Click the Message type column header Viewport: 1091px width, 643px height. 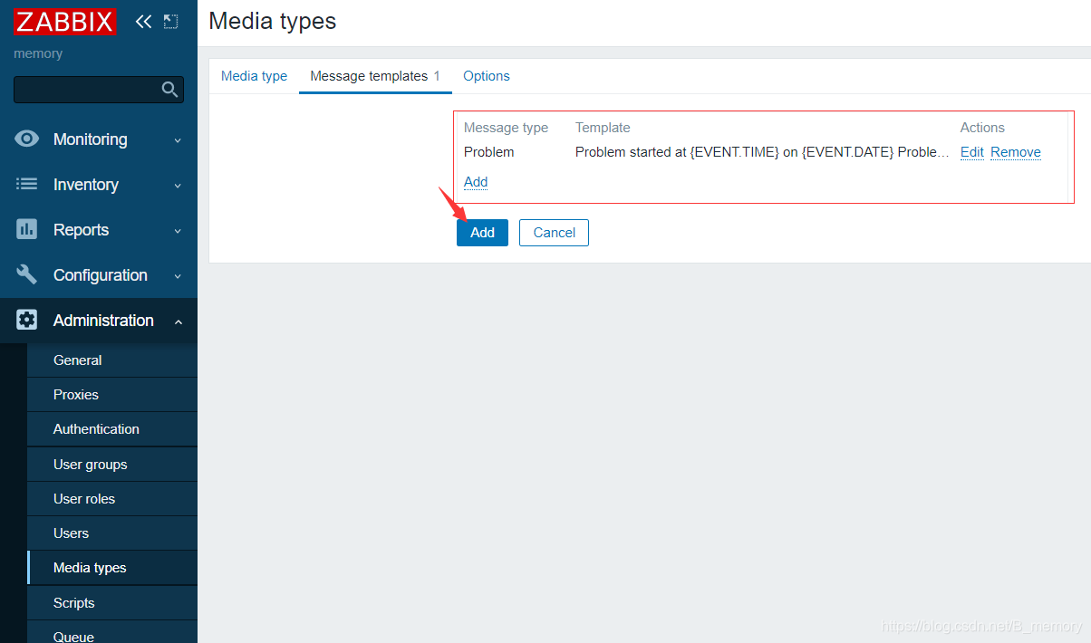[506, 128]
